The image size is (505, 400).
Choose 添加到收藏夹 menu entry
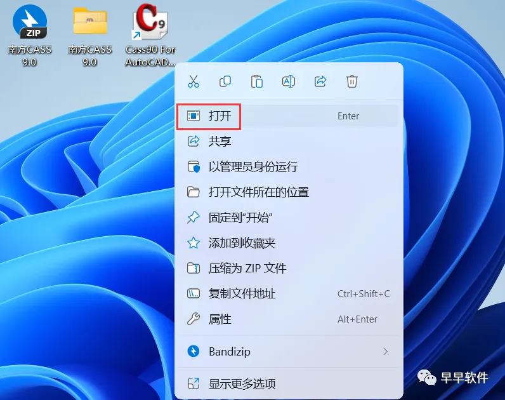click(288, 243)
